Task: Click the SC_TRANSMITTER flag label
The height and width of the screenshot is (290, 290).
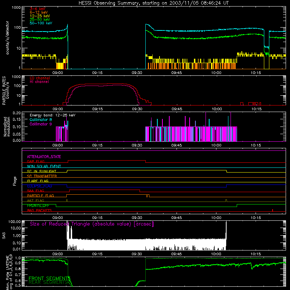Action: 42,176
